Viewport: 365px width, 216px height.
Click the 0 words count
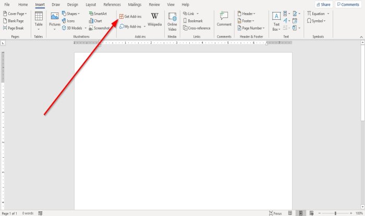(28, 213)
